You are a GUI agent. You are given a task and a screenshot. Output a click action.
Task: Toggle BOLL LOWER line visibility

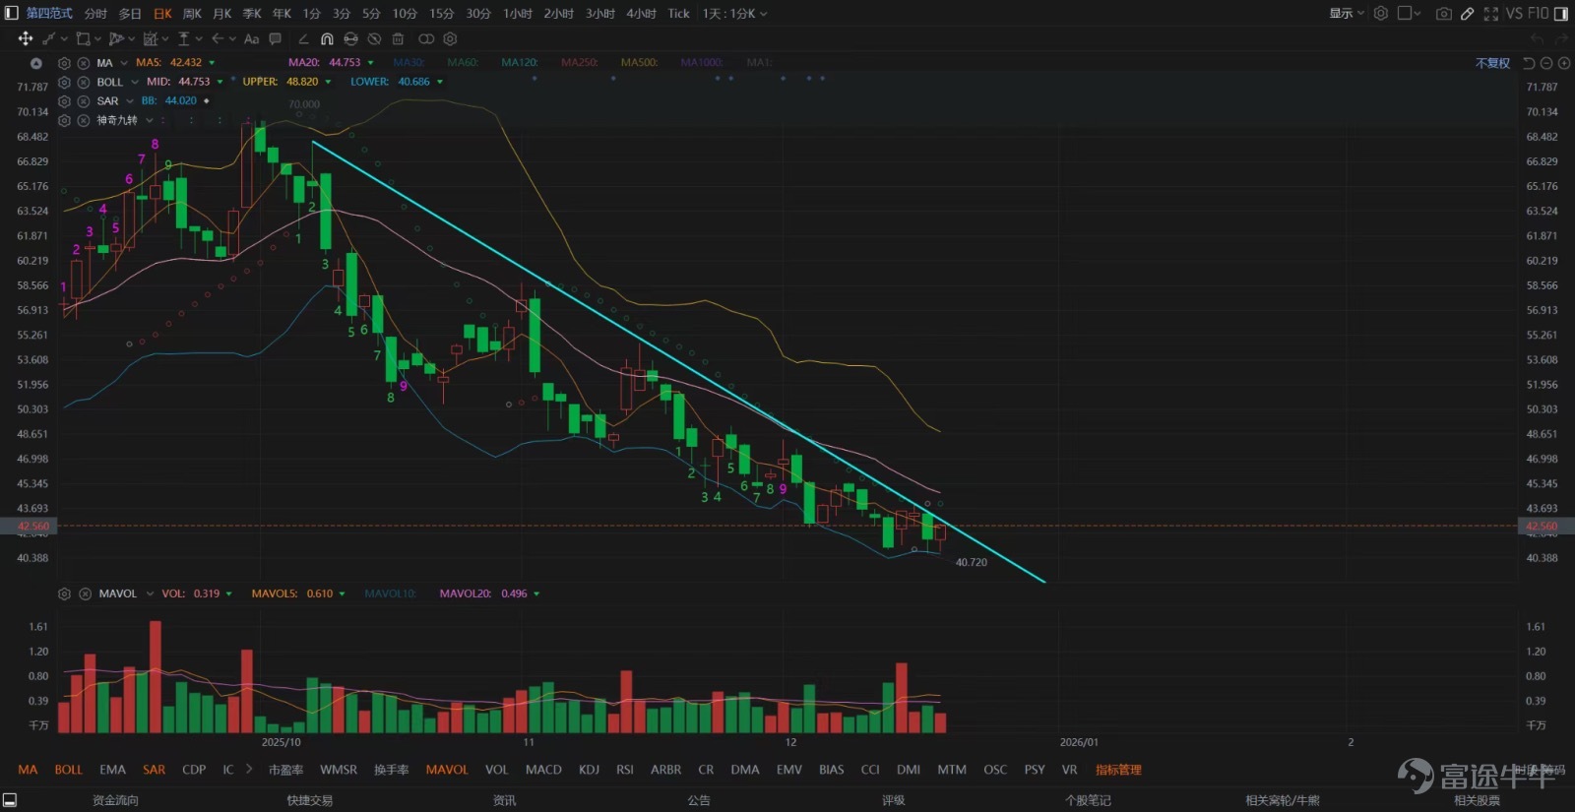[440, 82]
